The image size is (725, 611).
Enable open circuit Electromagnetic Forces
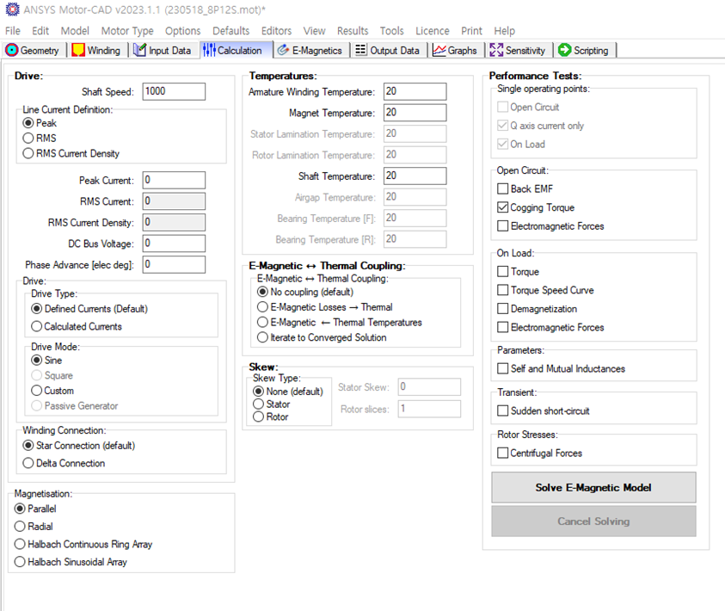click(502, 225)
